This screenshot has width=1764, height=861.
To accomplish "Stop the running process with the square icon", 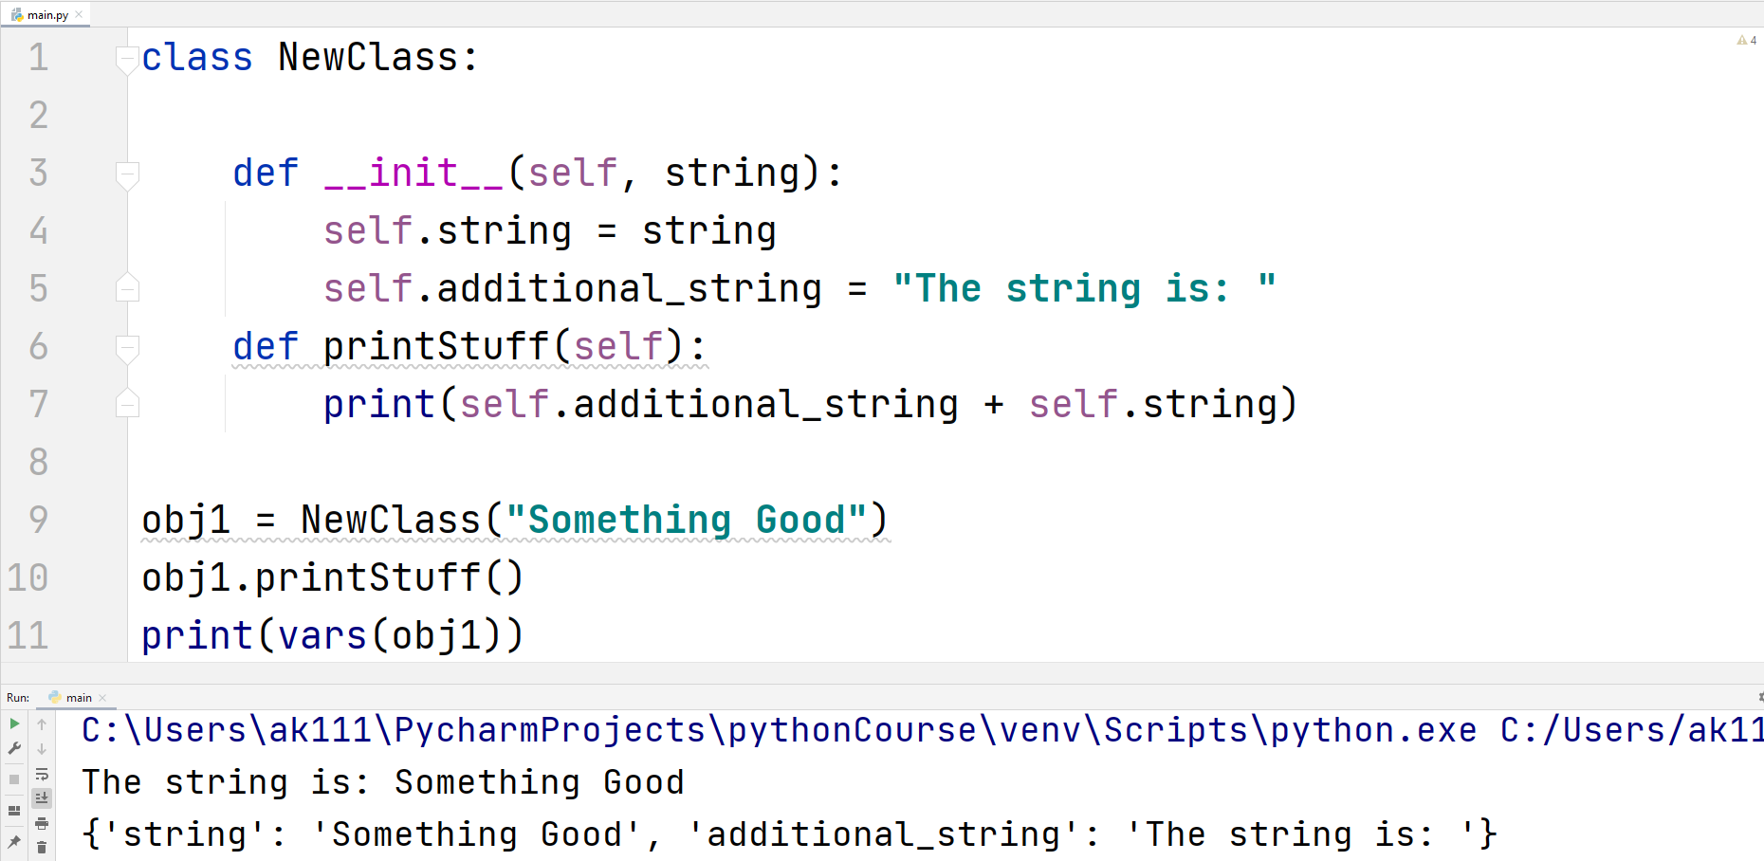I will [15, 779].
